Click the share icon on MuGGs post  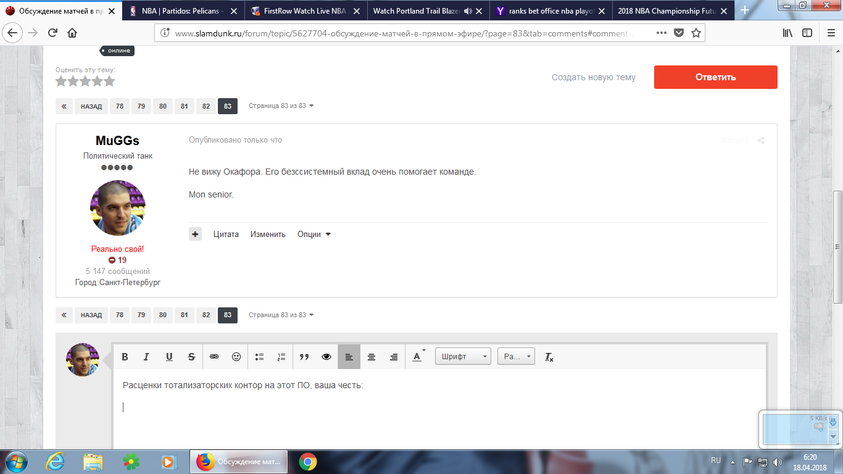[x=761, y=141]
